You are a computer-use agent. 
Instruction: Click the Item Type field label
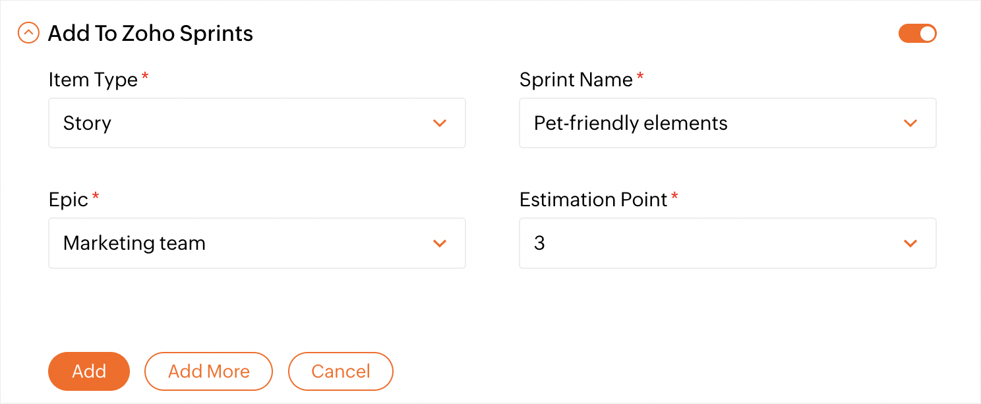point(93,80)
